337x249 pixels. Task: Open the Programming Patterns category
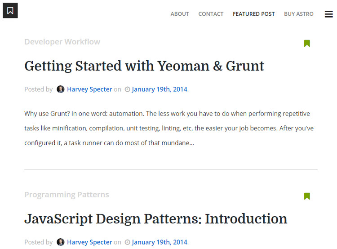click(67, 195)
